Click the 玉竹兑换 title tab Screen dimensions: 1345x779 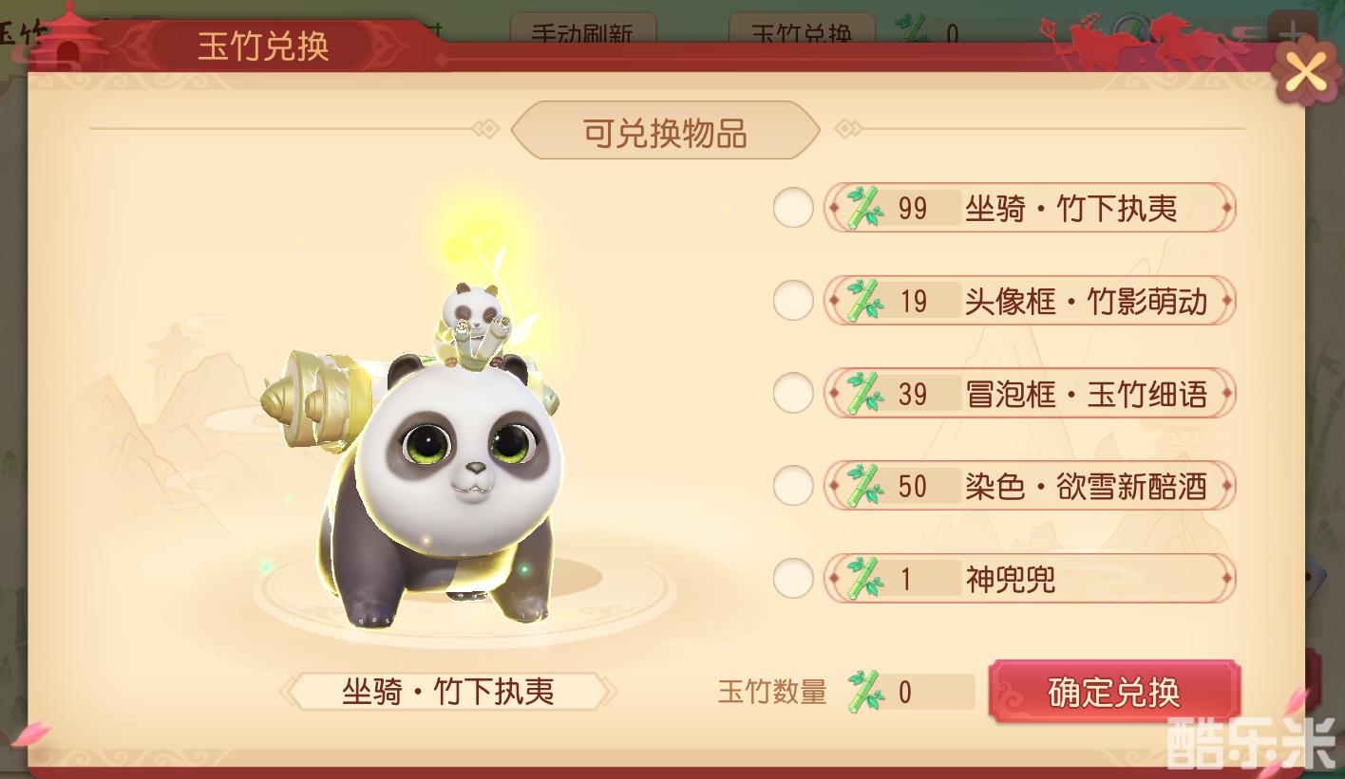coord(262,46)
